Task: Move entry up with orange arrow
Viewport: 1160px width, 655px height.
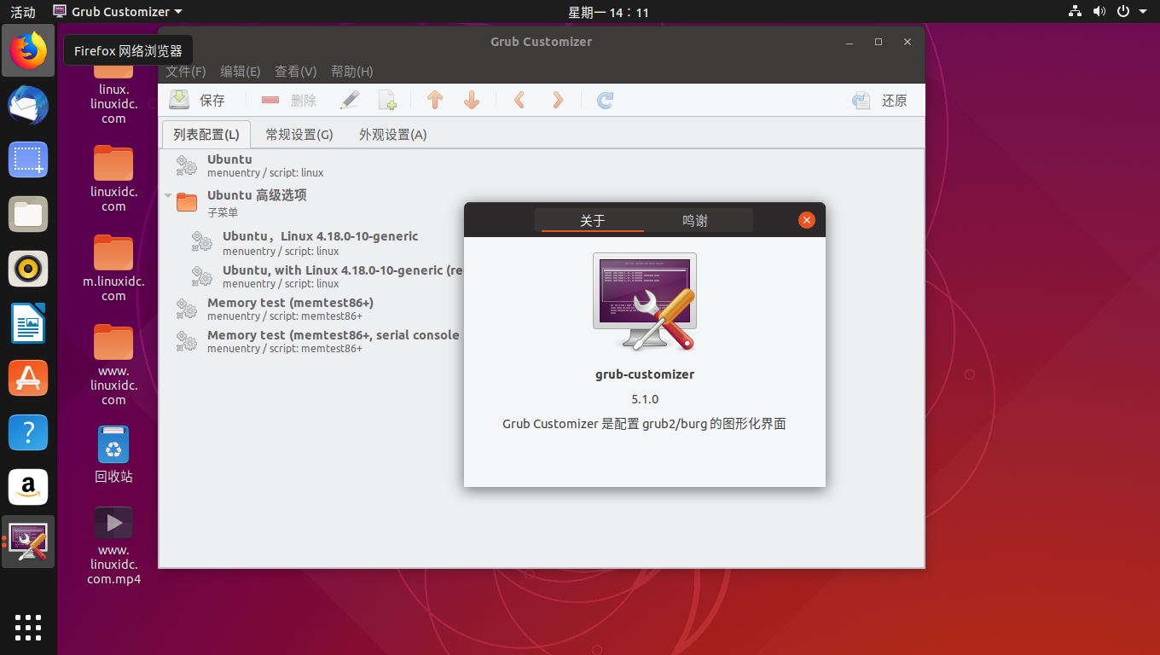Action: (x=435, y=100)
